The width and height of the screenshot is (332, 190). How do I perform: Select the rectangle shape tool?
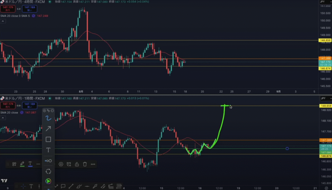tap(48, 139)
